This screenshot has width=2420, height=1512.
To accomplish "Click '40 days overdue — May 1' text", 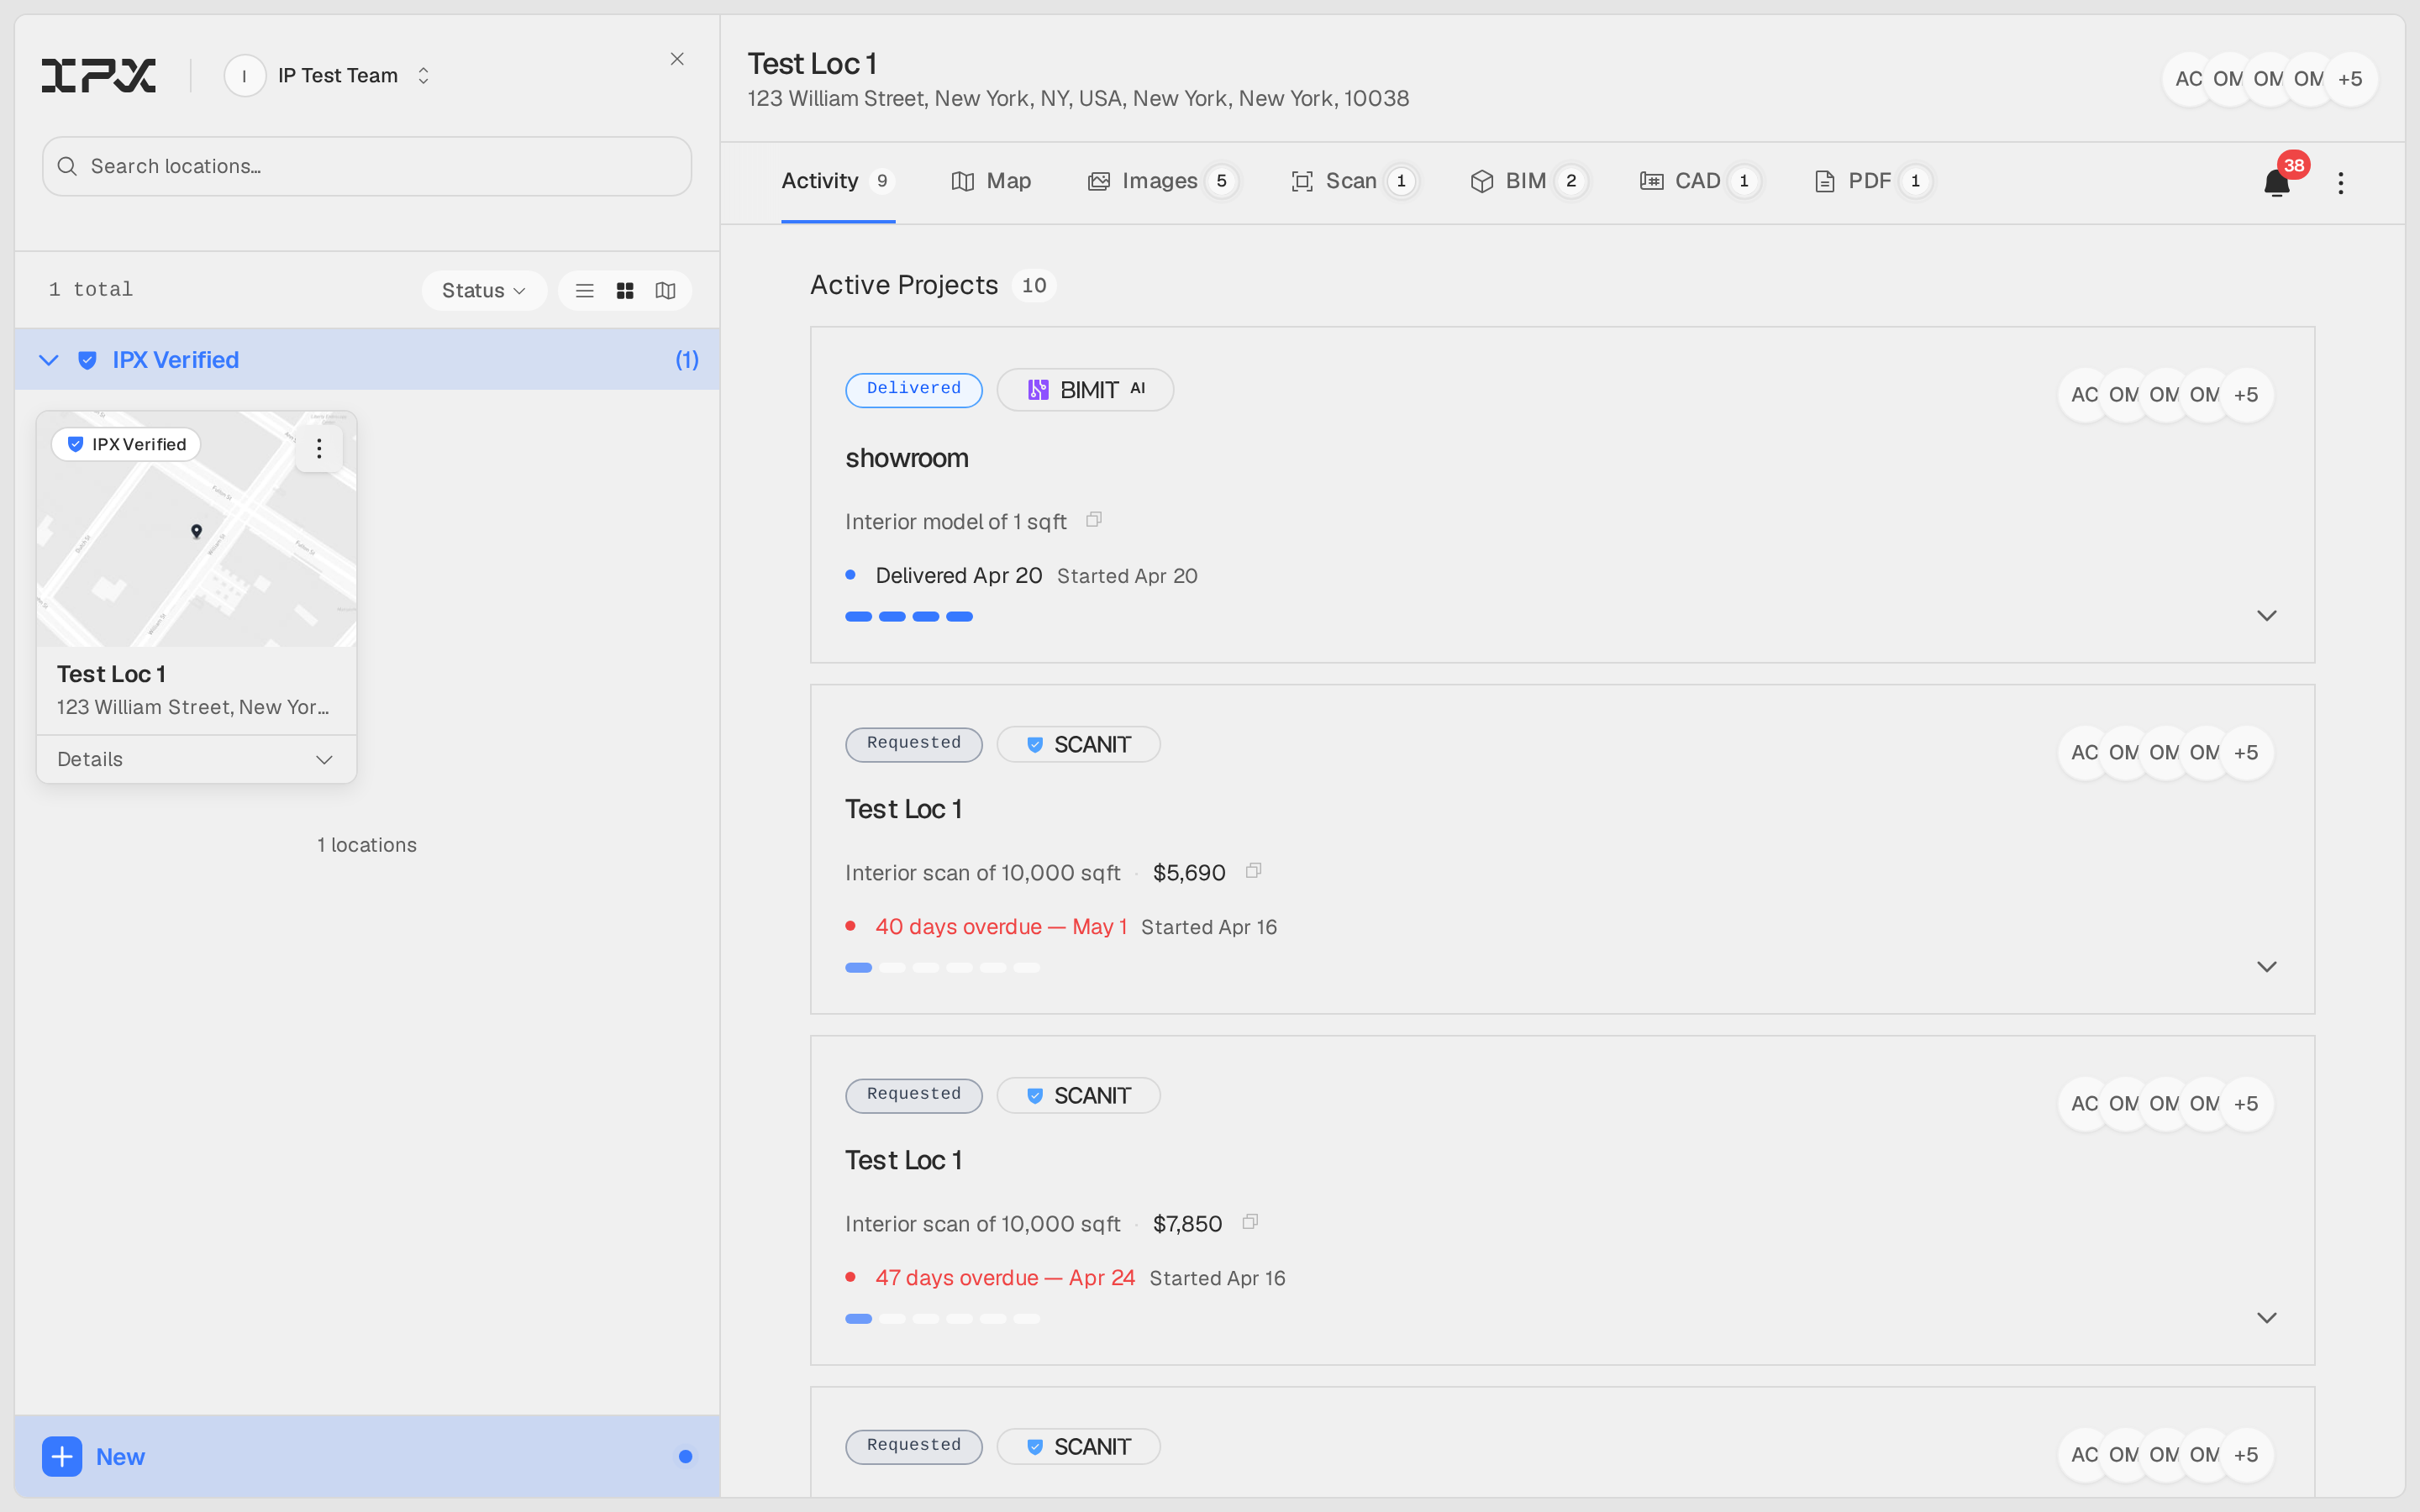I will [1001, 927].
